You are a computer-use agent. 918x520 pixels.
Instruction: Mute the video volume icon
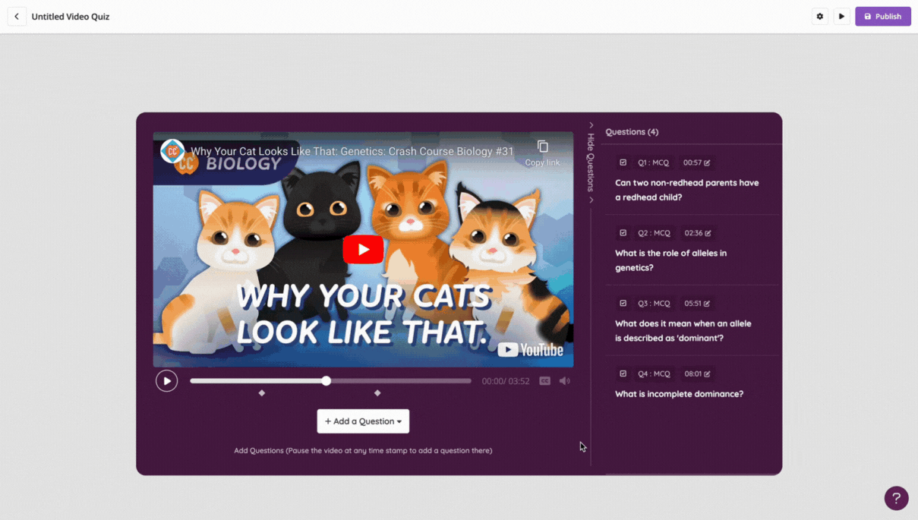point(564,381)
